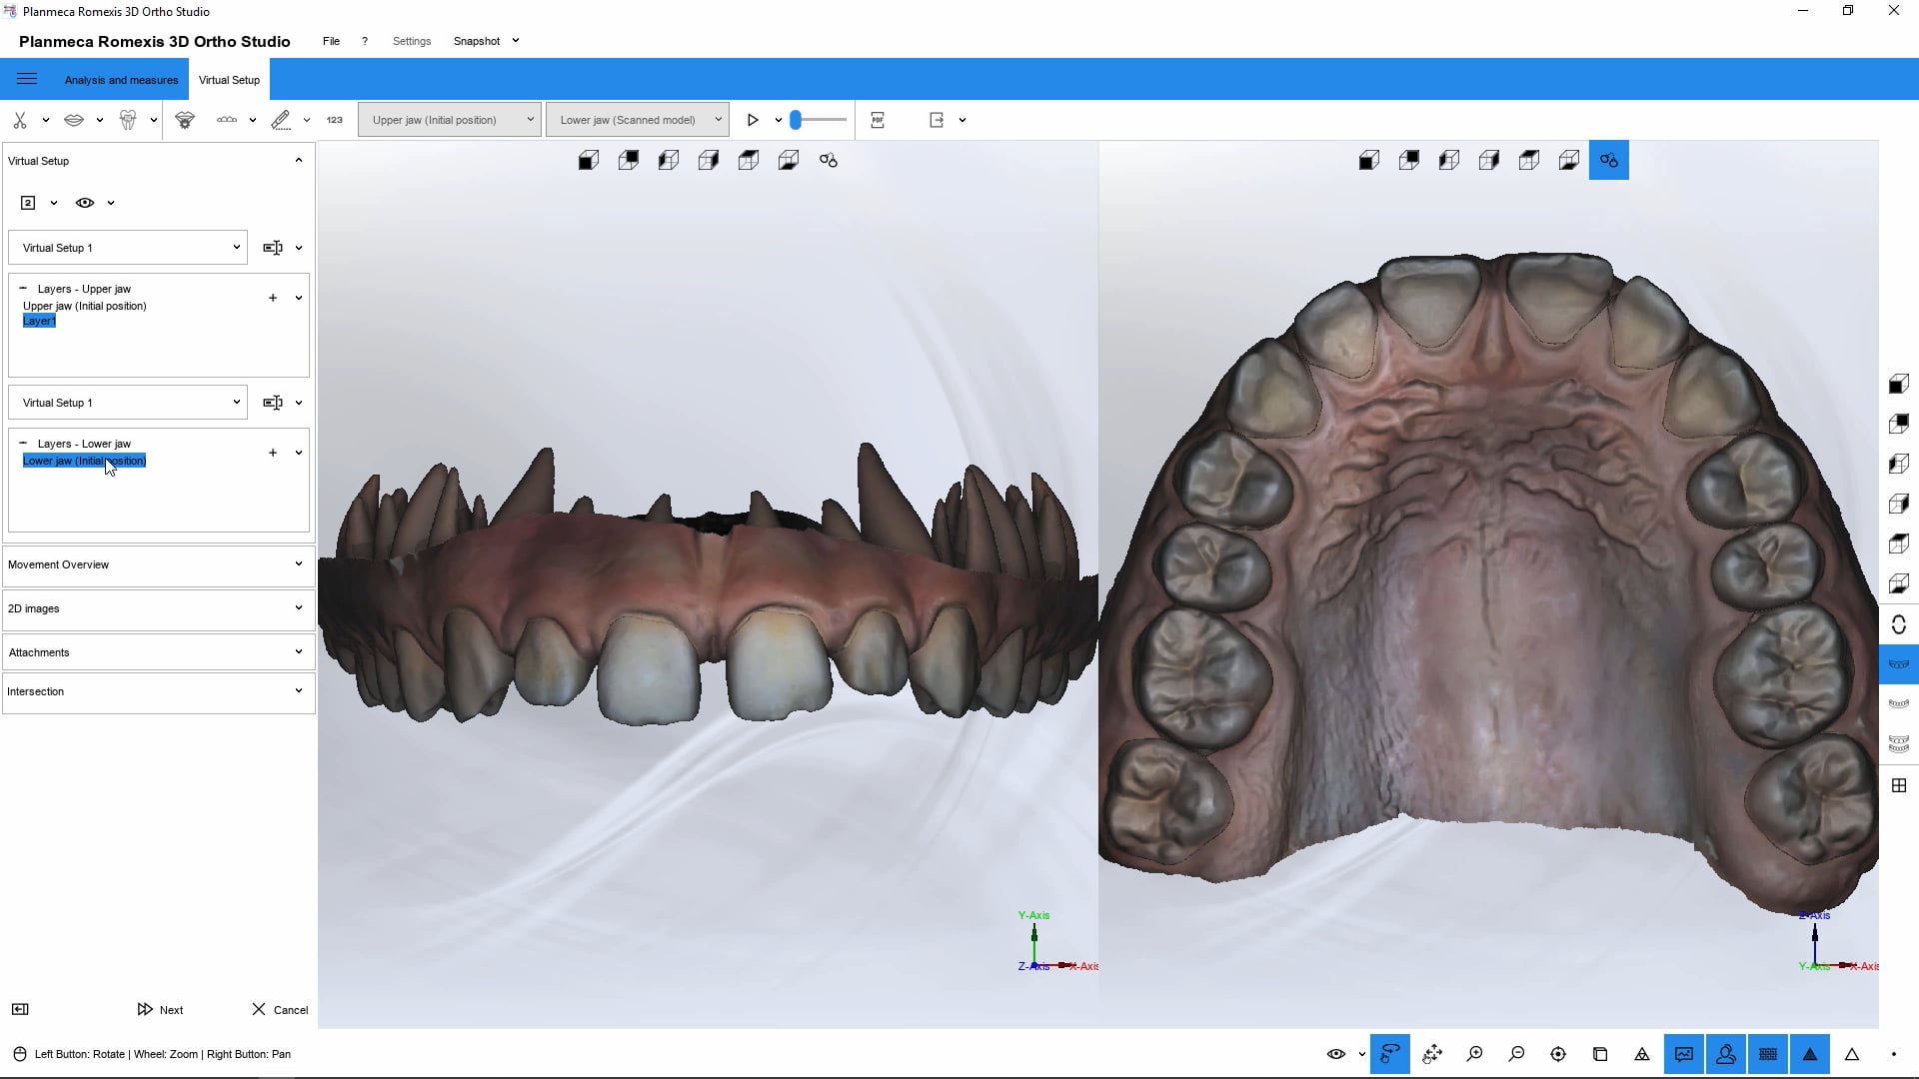
Task: Open the Snapshot menu
Action: coord(479,41)
